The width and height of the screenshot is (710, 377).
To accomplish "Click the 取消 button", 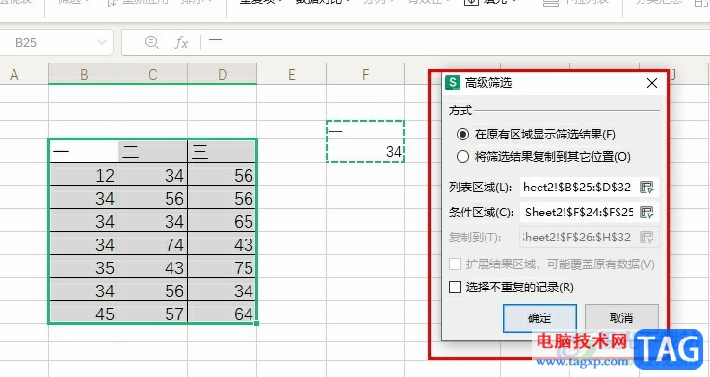I will click(x=621, y=317).
